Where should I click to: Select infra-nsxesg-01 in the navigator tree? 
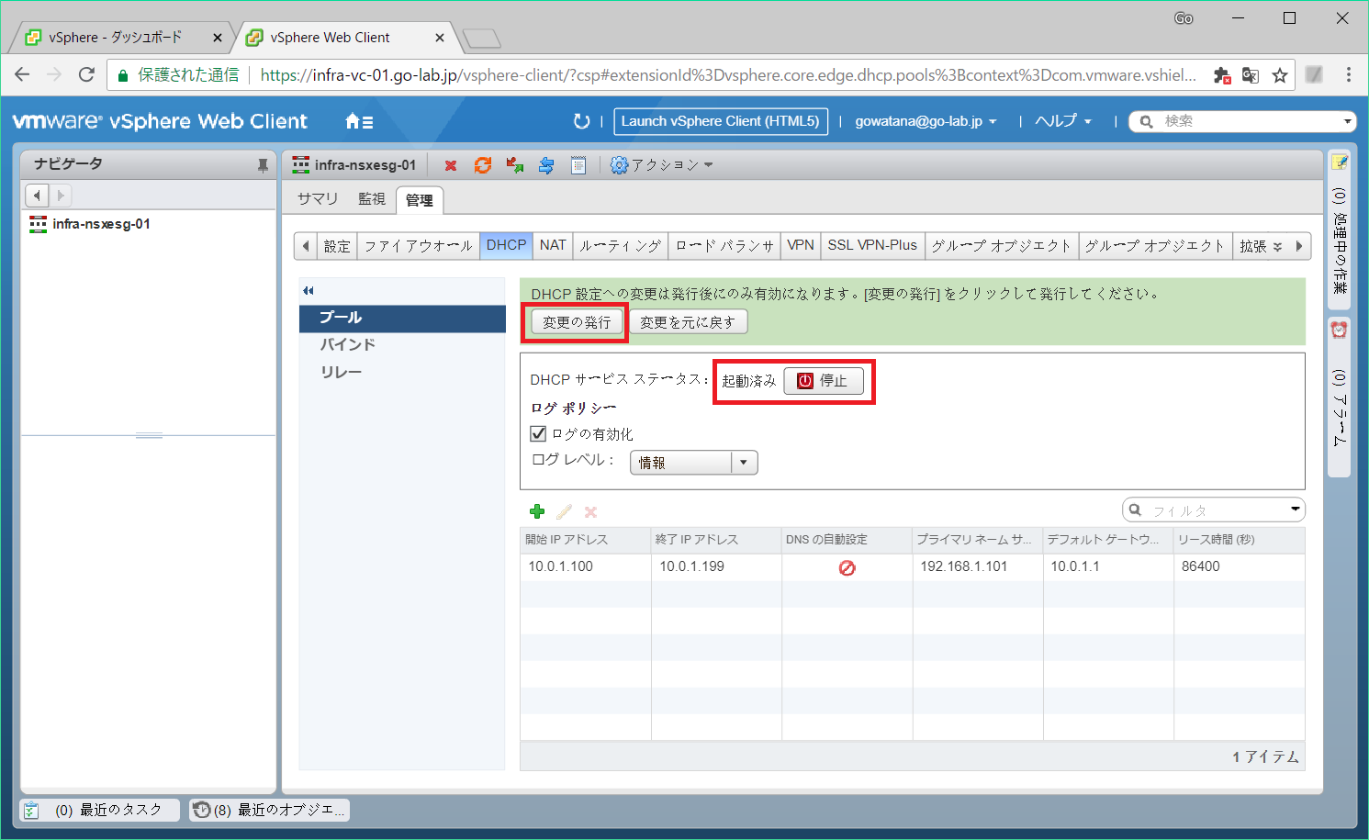(101, 224)
